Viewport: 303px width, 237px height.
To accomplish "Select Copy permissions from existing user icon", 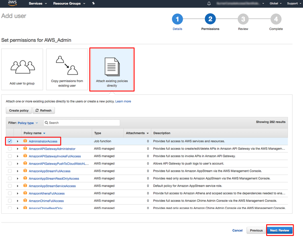I will pyautogui.click(x=67, y=65).
